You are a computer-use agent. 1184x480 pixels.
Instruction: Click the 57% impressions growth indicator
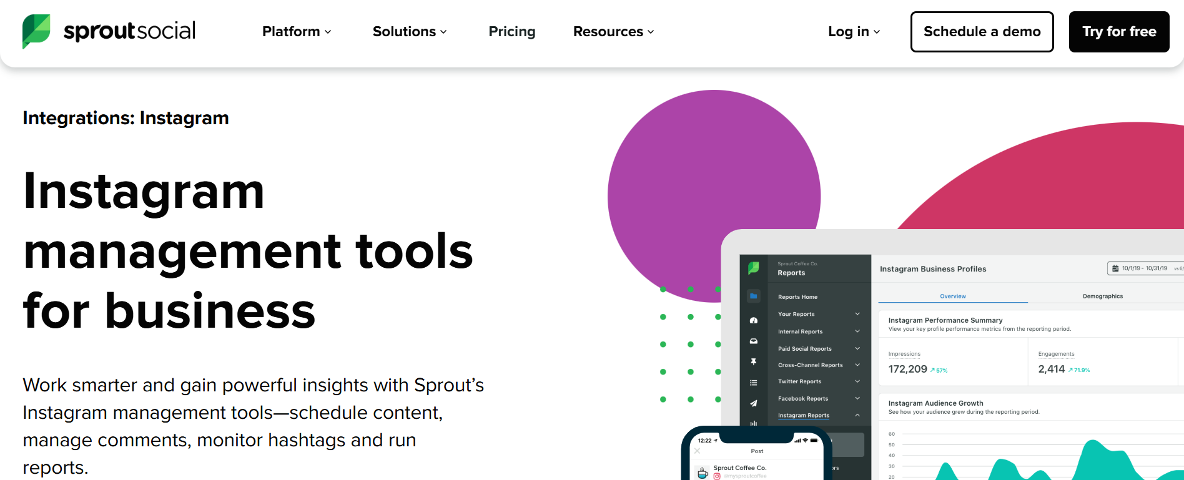tap(939, 371)
